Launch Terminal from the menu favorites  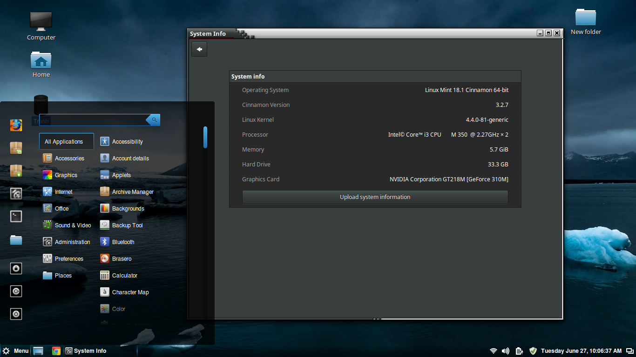(x=16, y=216)
